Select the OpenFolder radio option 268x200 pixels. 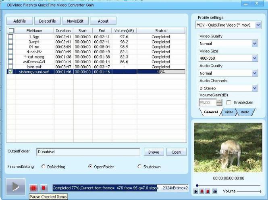tap(90, 167)
